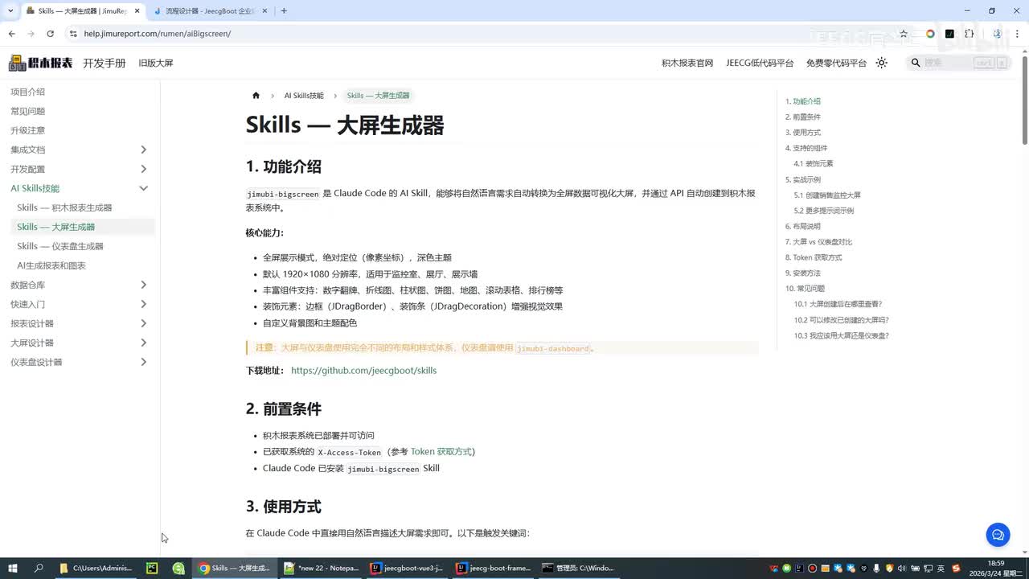1029x579 pixels.
Task: Open the Token 获取方式 link
Action: click(x=441, y=452)
